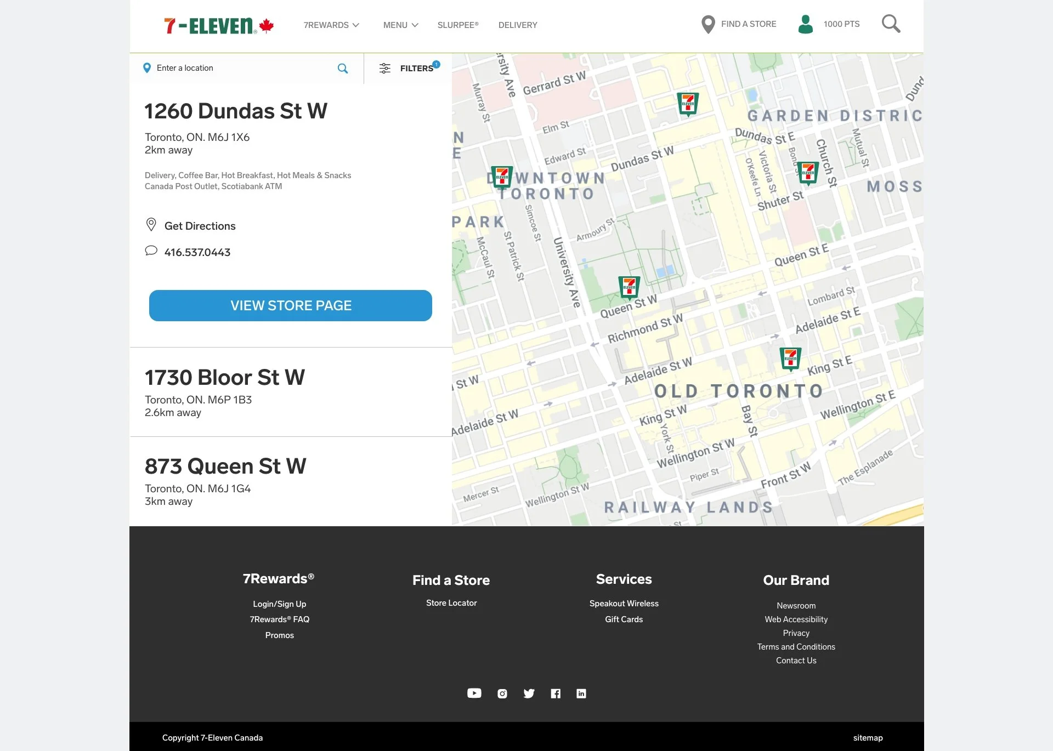This screenshot has width=1053, height=751.
Task: Expand the 7REWARDS dropdown menu
Action: (331, 25)
